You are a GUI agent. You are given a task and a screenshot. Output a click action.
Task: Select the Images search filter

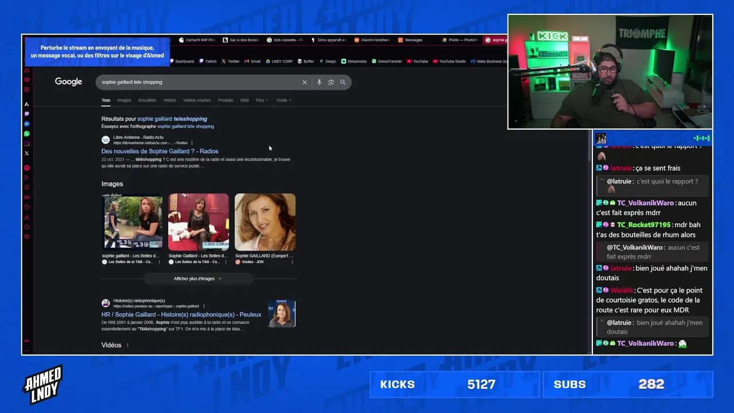tap(124, 100)
